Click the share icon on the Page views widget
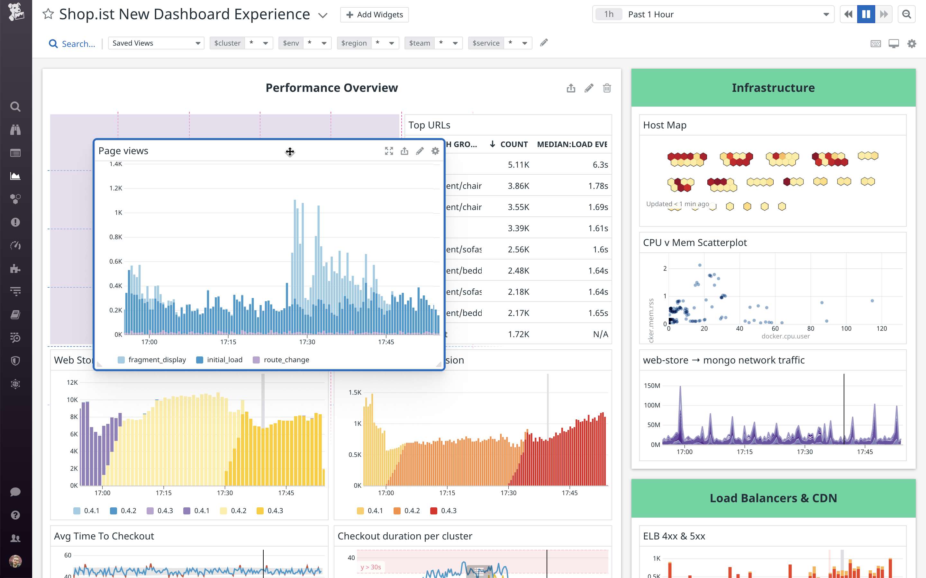The width and height of the screenshot is (926, 578). (x=404, y=151)
